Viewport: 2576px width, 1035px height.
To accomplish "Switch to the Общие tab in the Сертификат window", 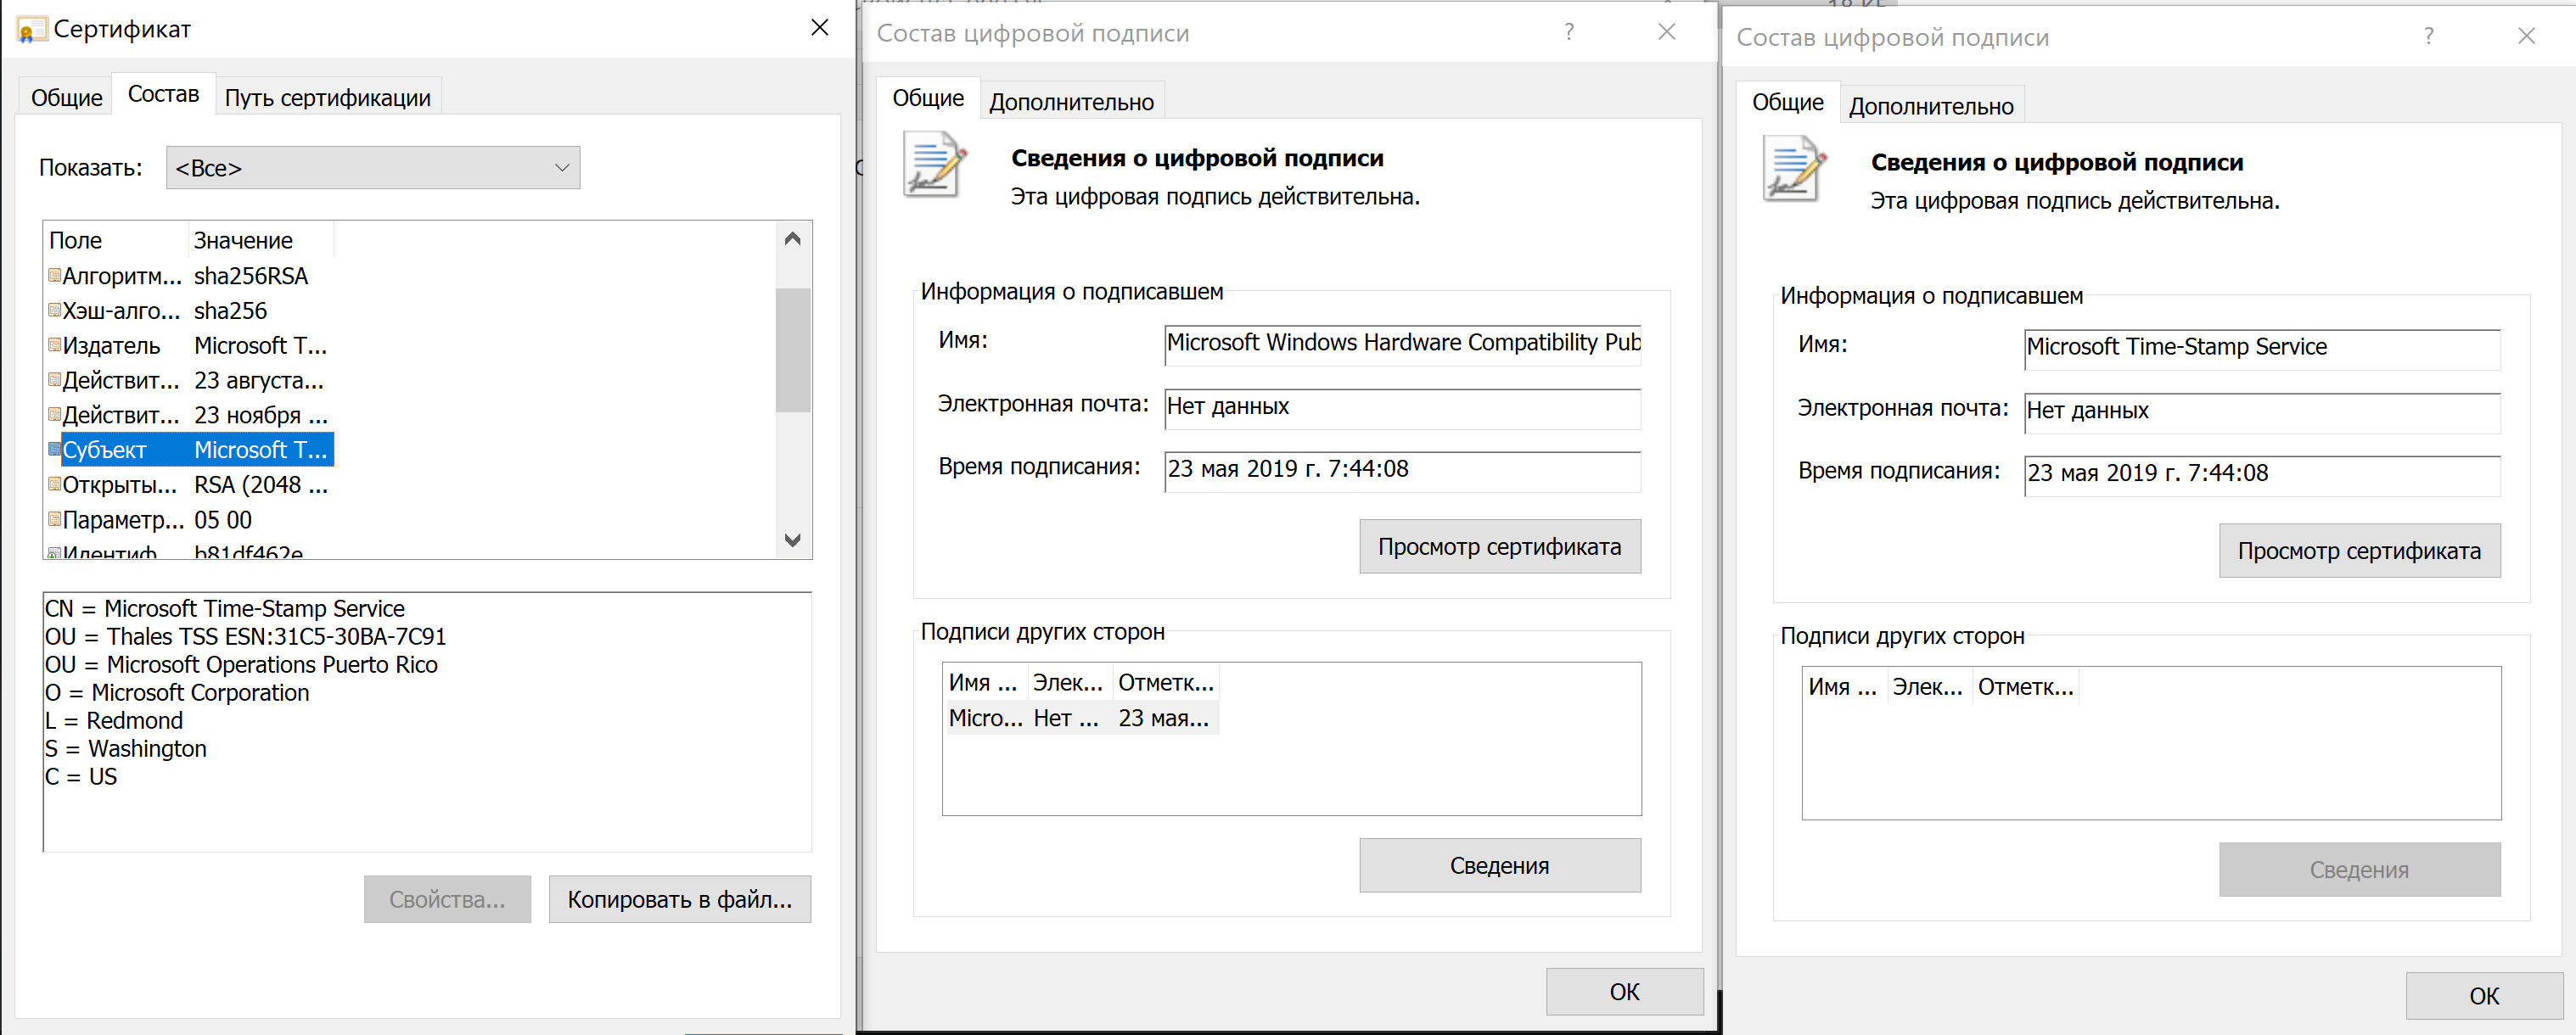I will click(66, 98).
